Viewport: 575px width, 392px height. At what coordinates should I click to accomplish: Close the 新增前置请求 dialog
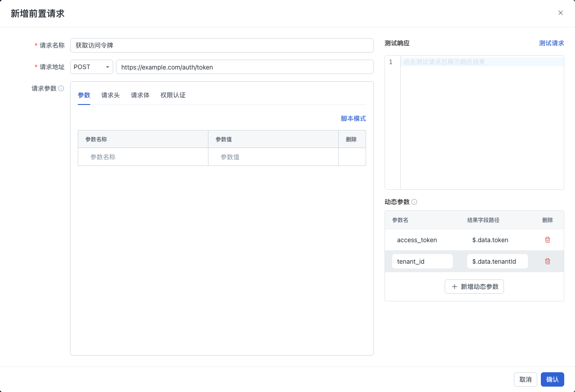click(x=561, y=13)
